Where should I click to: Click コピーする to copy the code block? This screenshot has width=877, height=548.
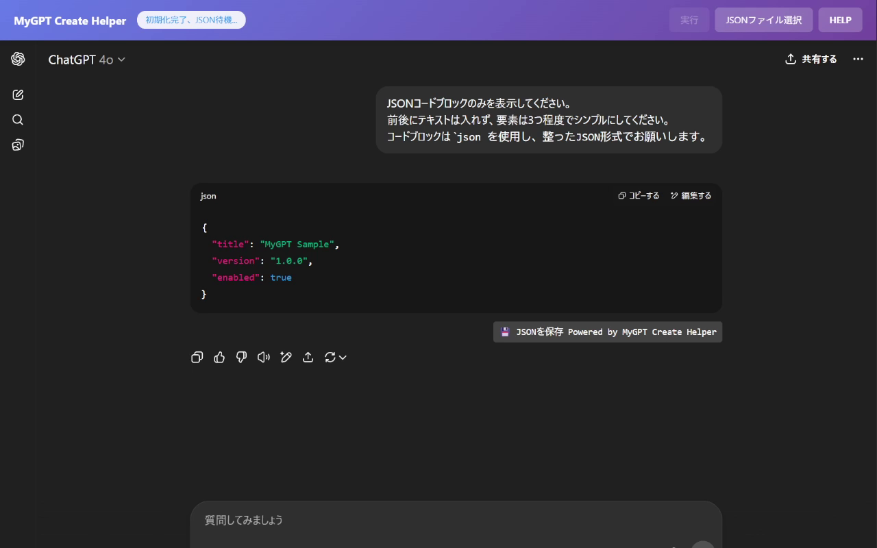click(x=639, y=196)
